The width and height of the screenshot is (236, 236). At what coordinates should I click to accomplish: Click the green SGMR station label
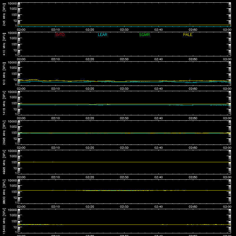[144, 35]
